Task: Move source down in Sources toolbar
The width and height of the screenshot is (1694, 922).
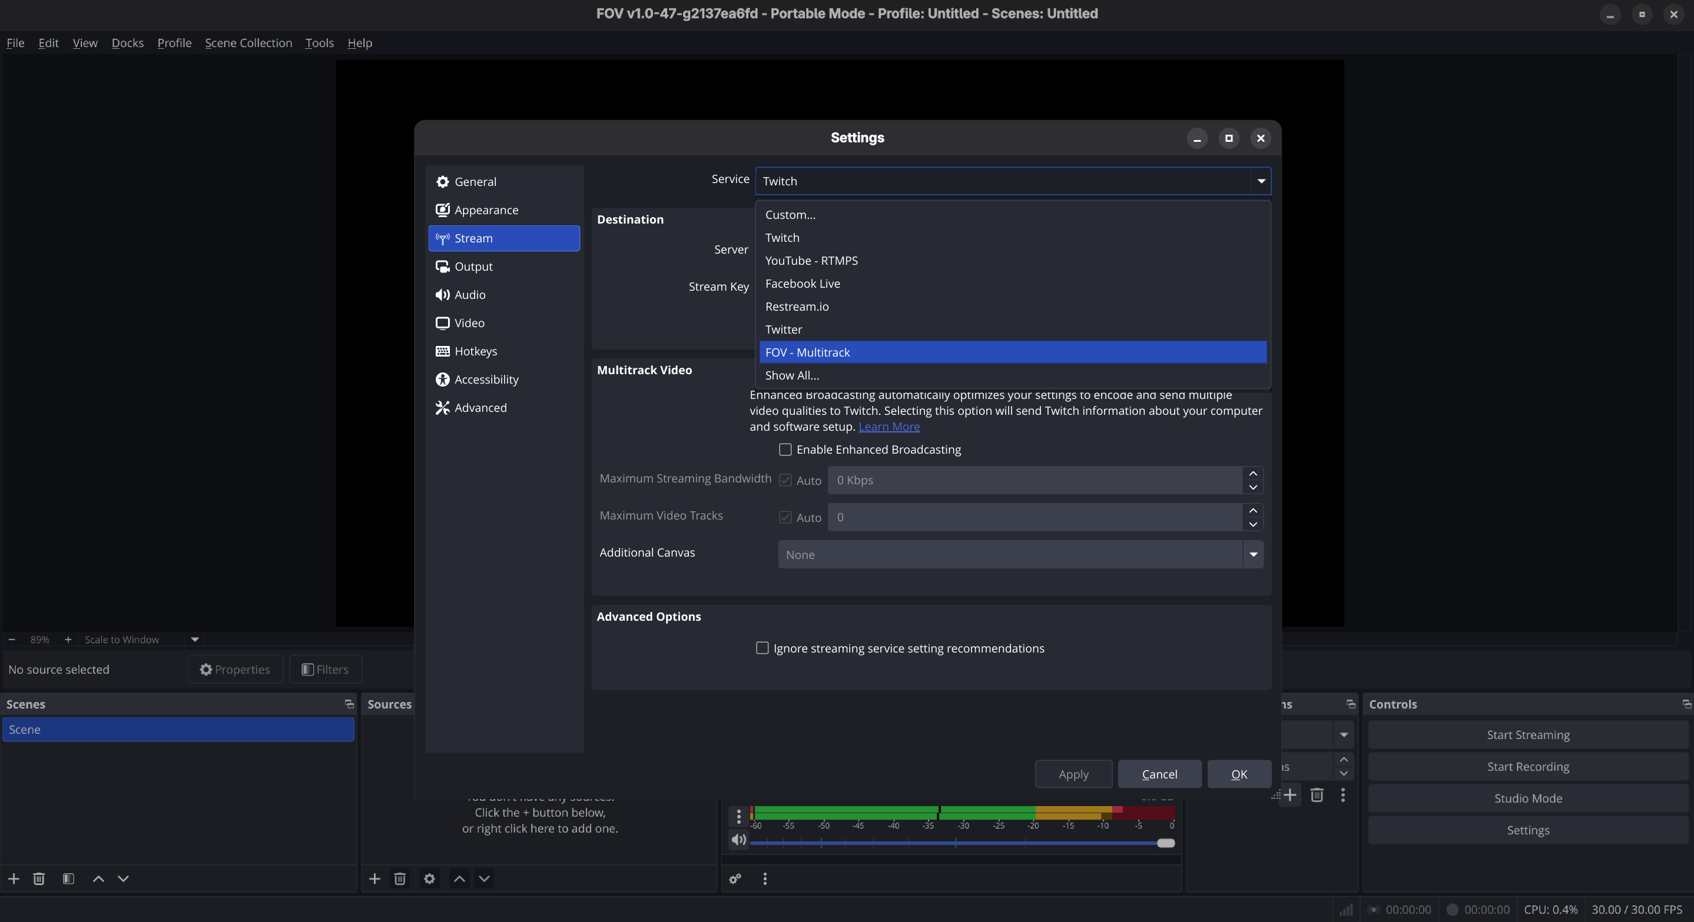Action: (x=485, y=878)
